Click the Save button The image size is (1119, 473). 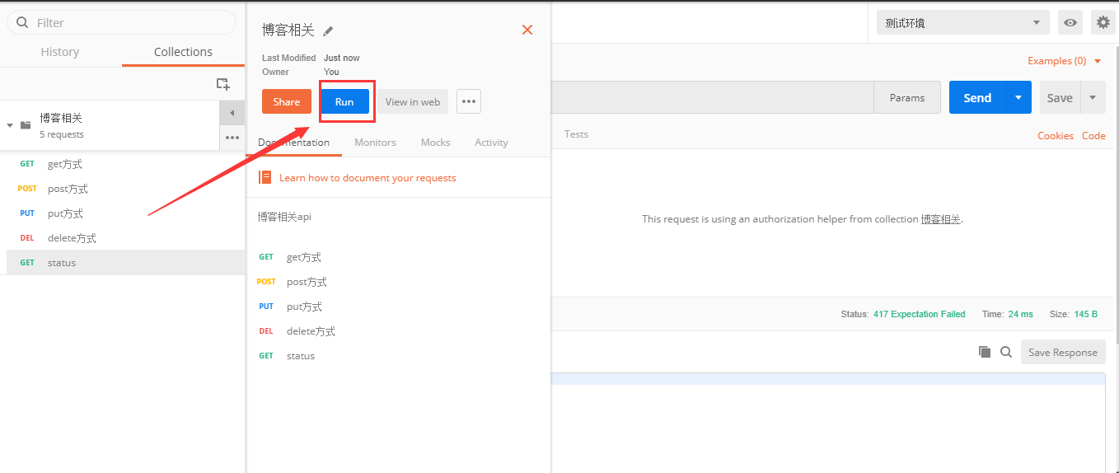coord(1060,97)
